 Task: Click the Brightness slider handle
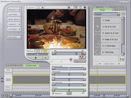point(69,69)
